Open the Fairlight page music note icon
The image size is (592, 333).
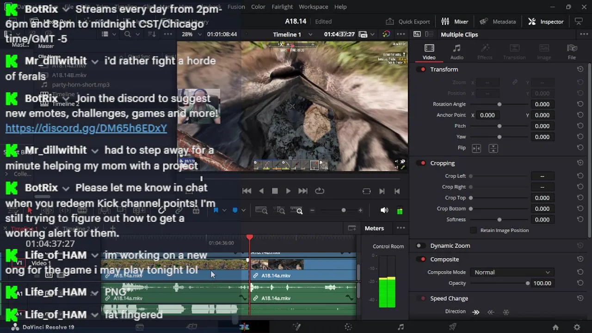[401, 327]
